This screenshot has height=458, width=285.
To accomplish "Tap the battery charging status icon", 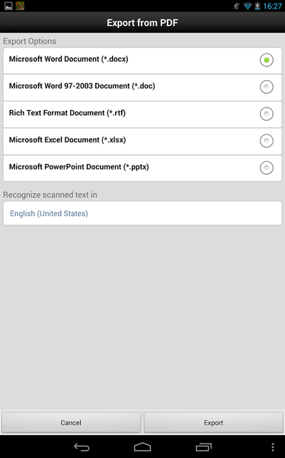I will (258, 6).
